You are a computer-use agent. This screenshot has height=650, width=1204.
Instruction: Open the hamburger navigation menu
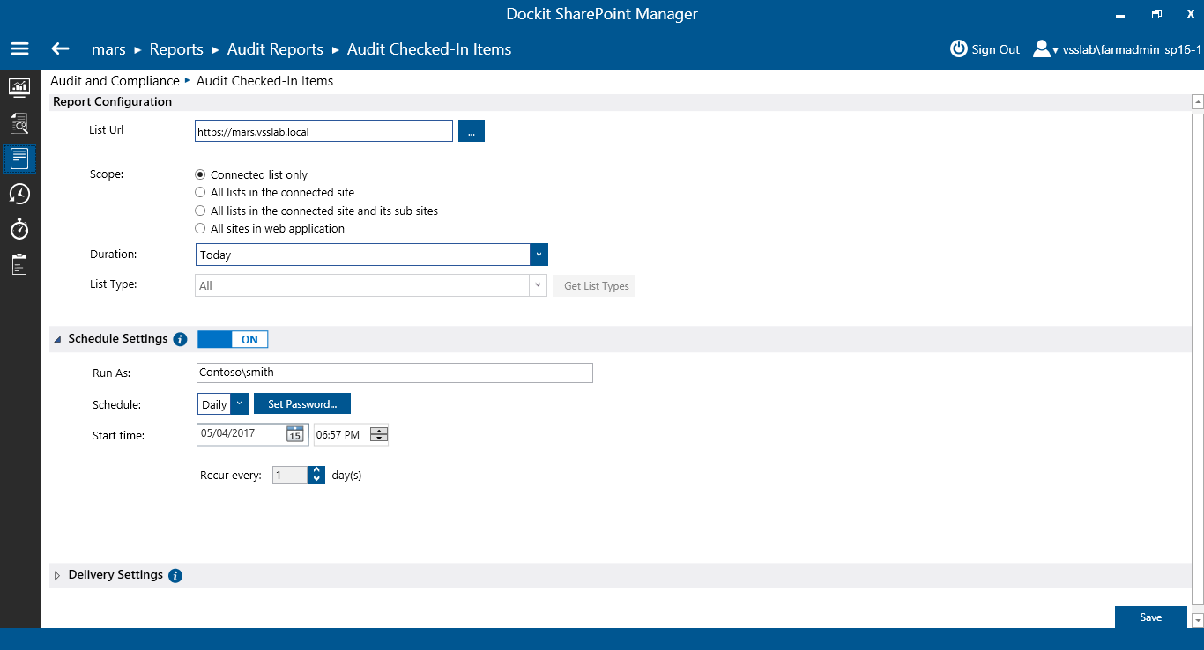pyautogui.click(x=19, y=48)
